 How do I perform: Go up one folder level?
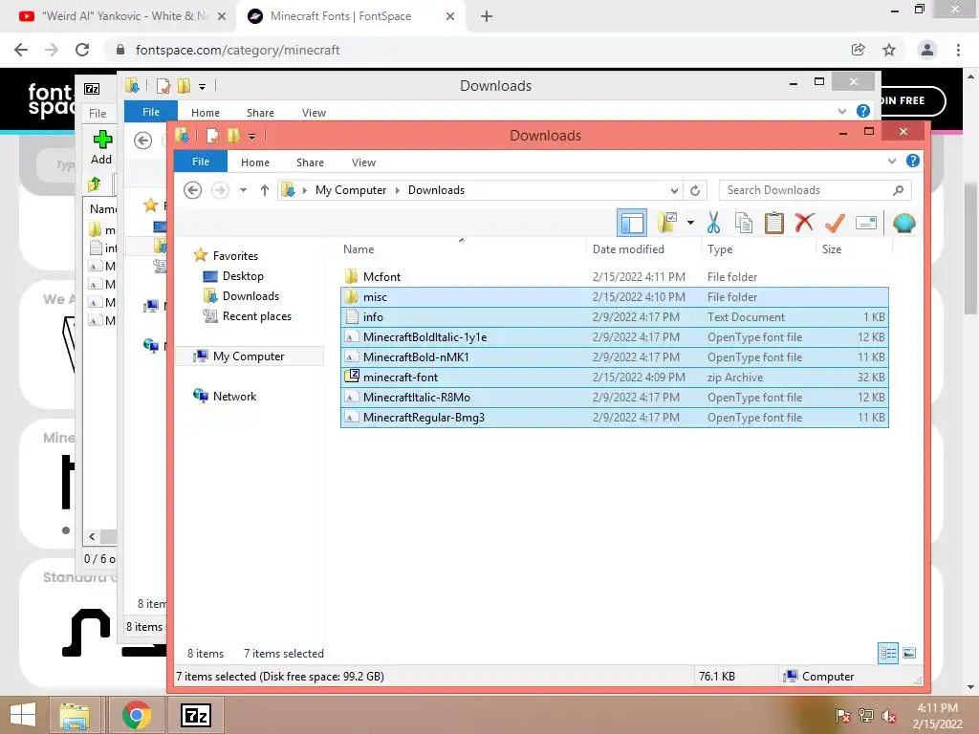(265, 190)
